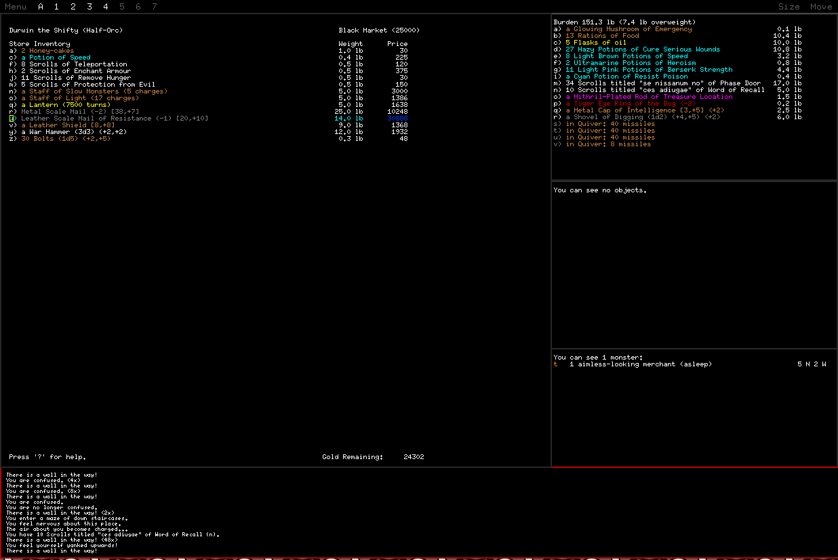Click the 'You can see 1 monster:' heading
Image resolution: width=838 pixels, height=560 pixels.
pyautogui.click(x=598, y=358)
